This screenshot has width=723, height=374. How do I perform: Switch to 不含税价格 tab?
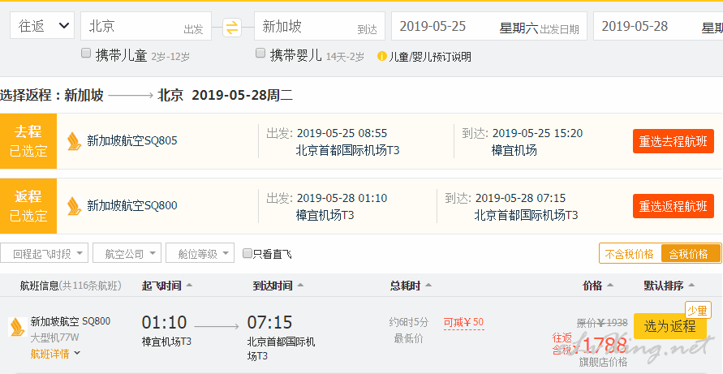630,254
